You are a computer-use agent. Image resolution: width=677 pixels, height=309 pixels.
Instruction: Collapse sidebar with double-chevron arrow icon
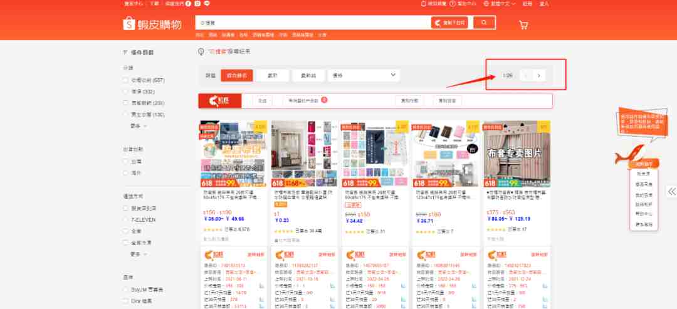(x=671, y=192)
